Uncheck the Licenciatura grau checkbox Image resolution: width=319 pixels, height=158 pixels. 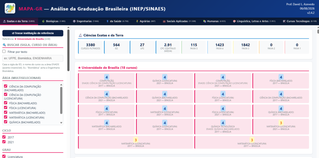click(x=4, y=156)
